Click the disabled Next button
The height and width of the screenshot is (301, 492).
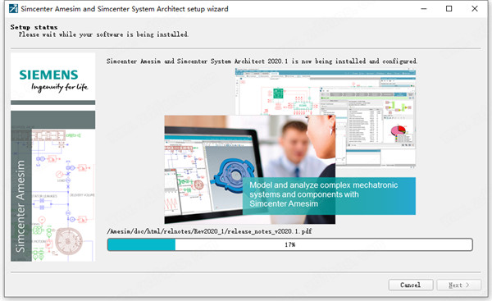coord(458,285)
